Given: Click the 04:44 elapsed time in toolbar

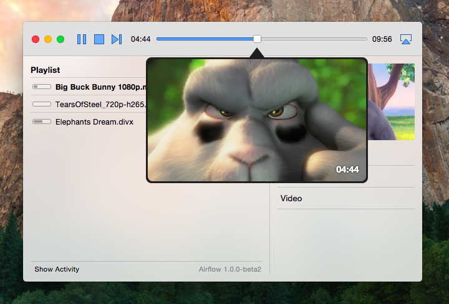Looking at the screenshot, I should click(x=140, y=39).
